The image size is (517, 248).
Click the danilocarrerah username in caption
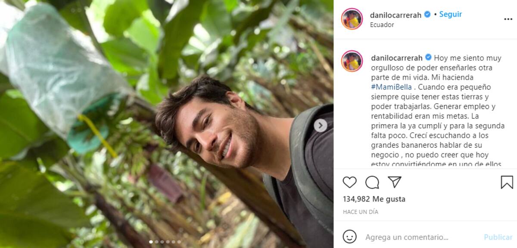[x=396, y=58]
